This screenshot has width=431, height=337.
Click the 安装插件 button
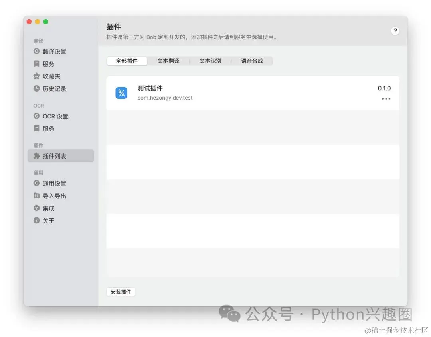click(121, 292)
